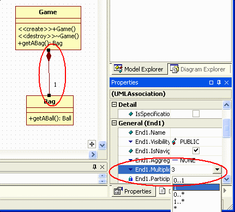Click the End1.Name value field
The height and width of the screenshot is (212, 235).
[196, 132]
